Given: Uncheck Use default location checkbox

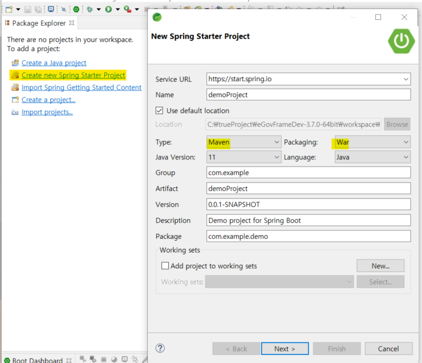Looking at the screenshot, I should click(159, 111).
